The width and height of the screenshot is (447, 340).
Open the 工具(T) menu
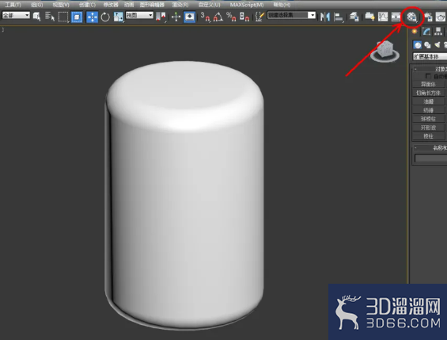point(13,5)
